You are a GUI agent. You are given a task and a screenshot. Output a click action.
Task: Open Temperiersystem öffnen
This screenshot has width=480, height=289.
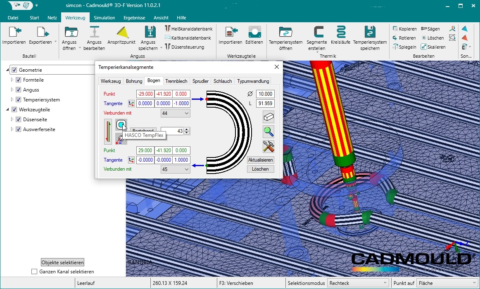point(285,32)
